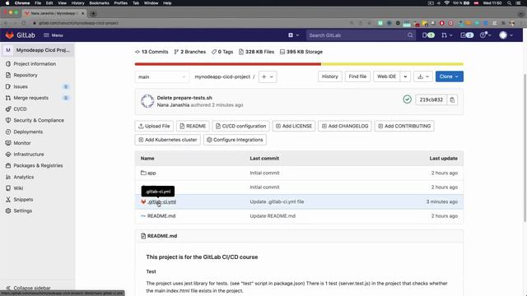
Task: Open Deployments in sidebar
Action: point(28,132)
